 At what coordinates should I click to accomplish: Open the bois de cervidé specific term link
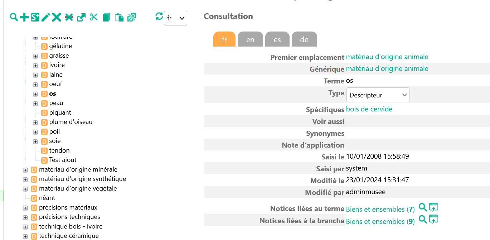click(x=369, y=109)
